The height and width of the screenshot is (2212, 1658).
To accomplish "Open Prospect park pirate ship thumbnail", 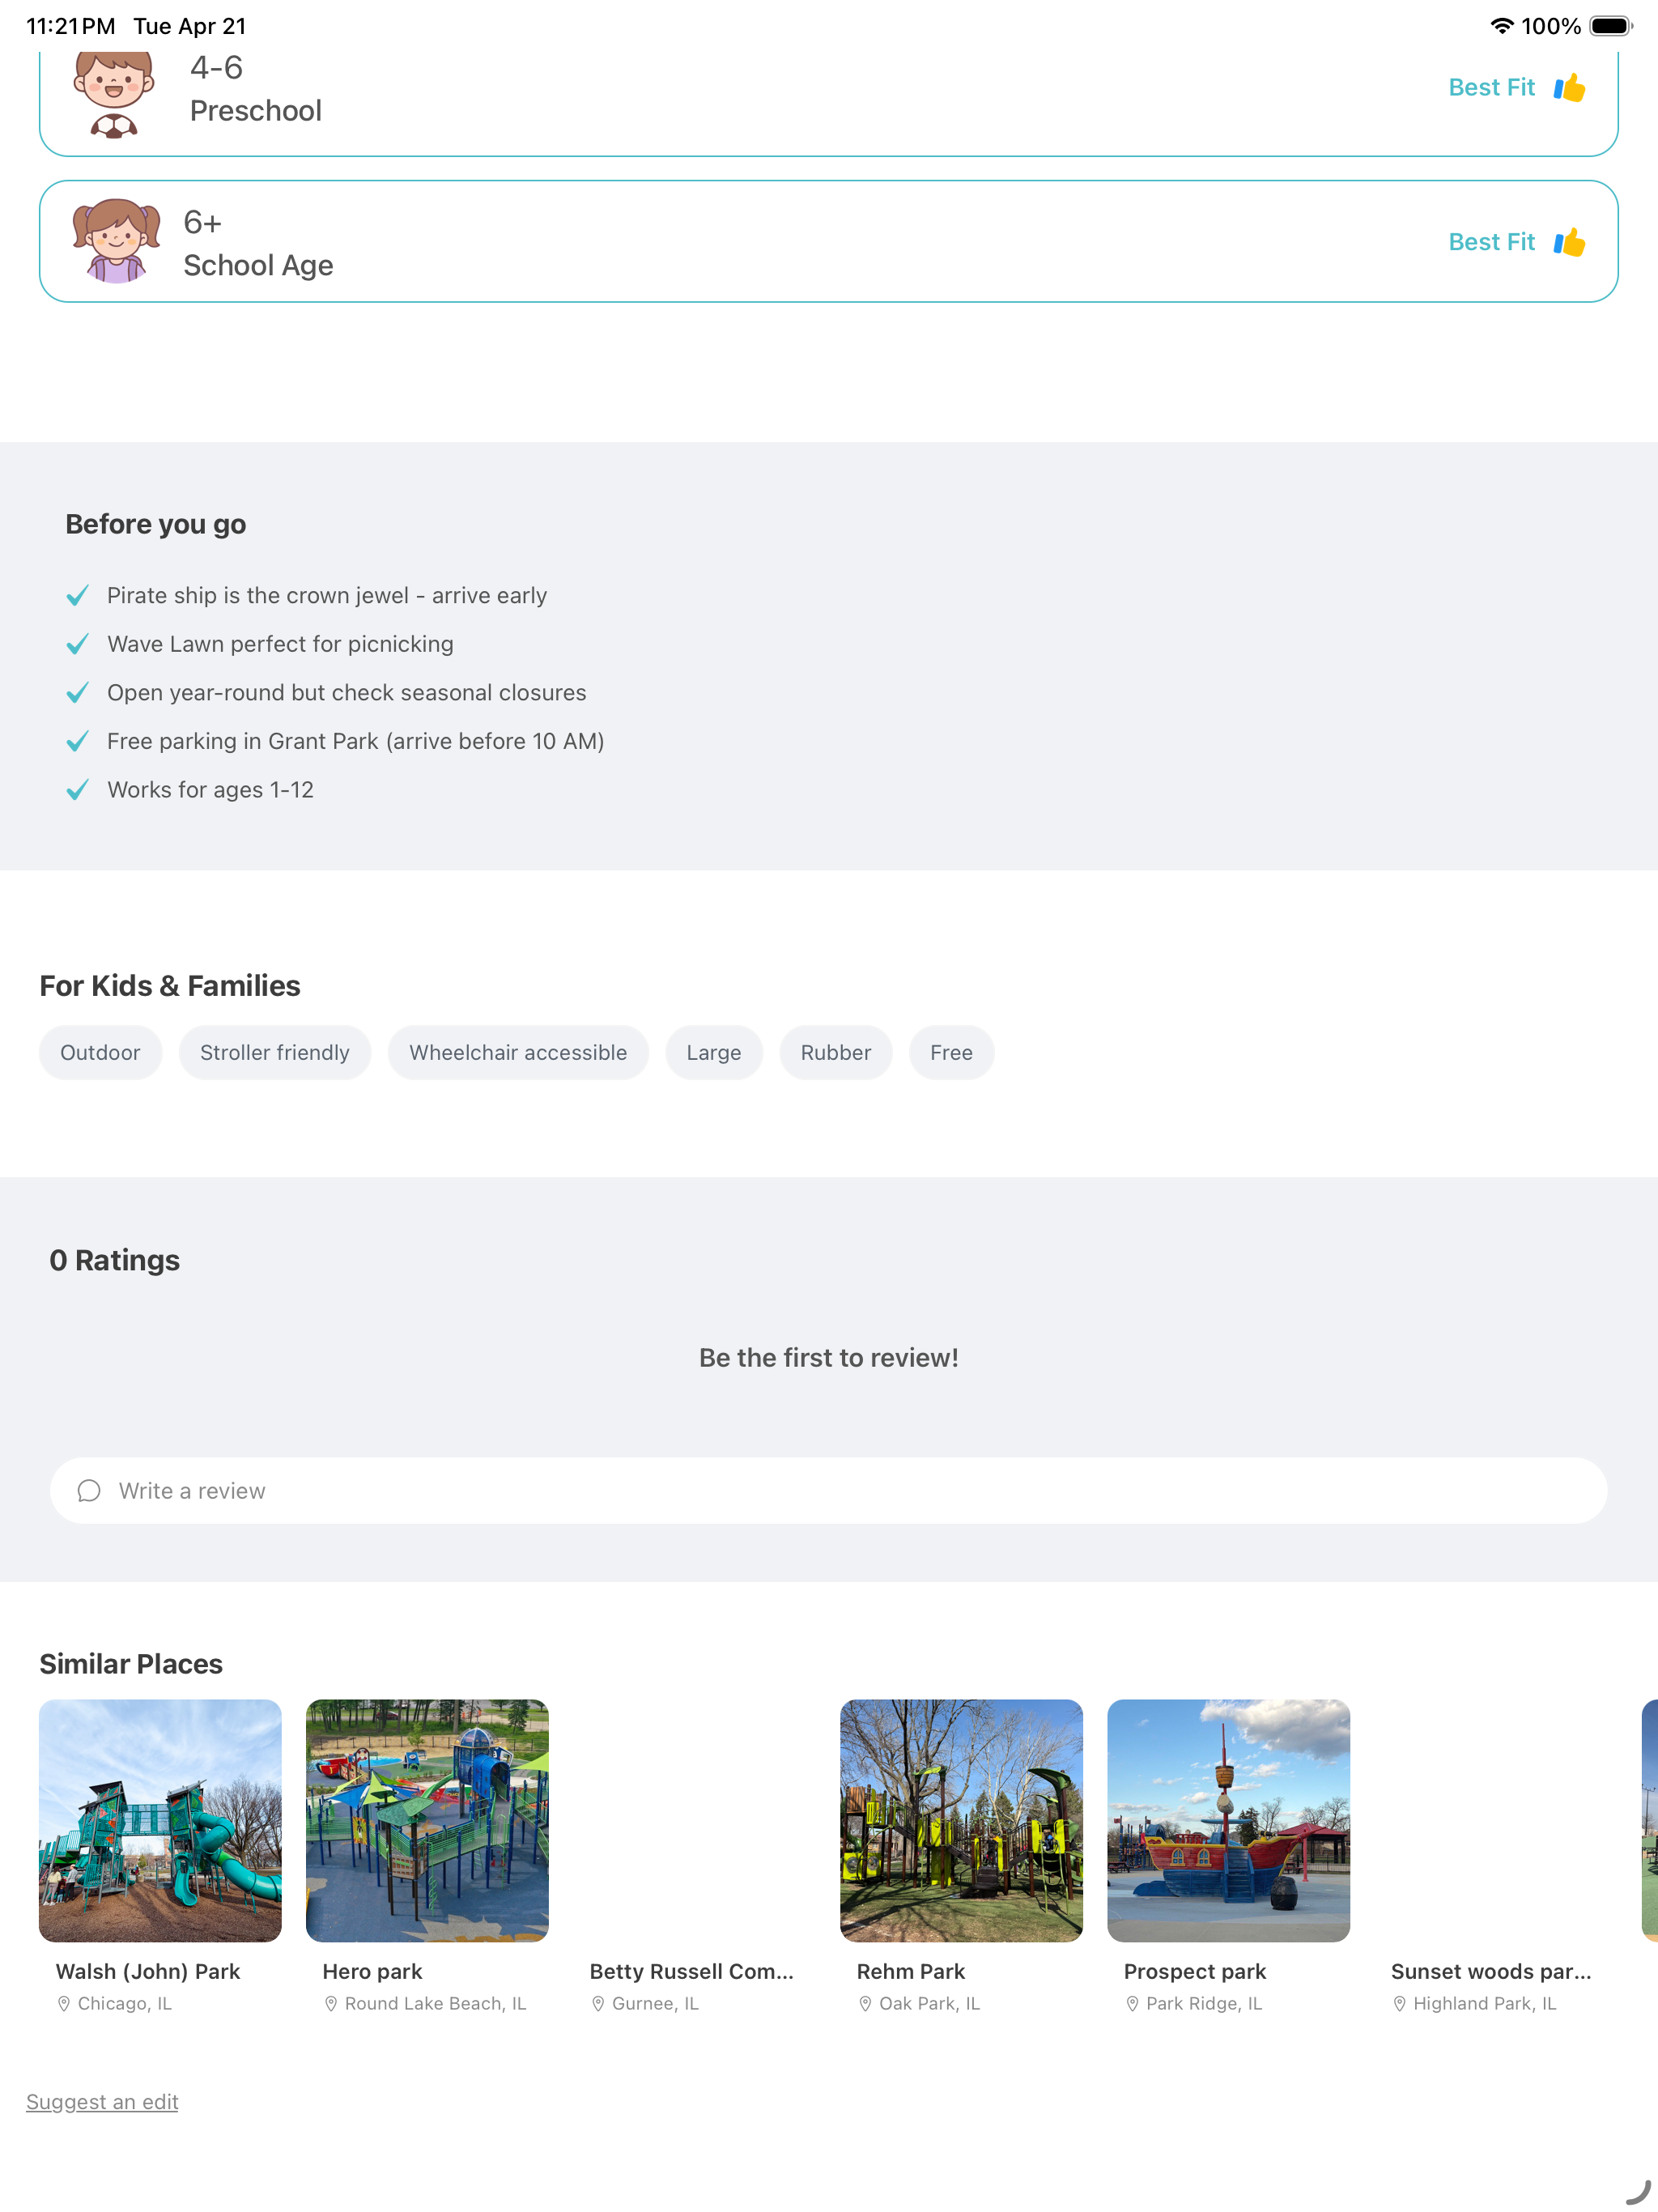I will (1228, 1820).
